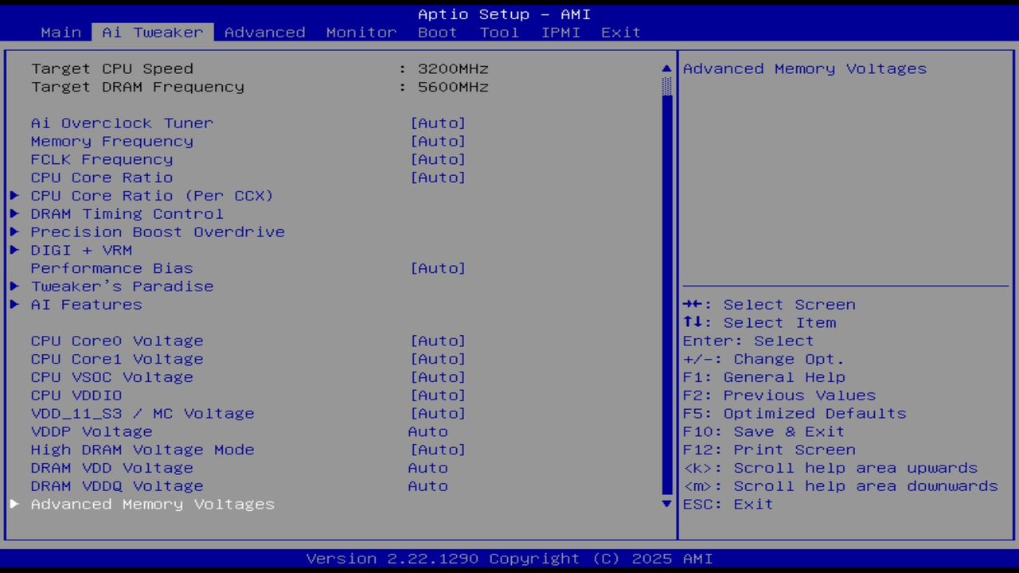Expand CPU Core Ratio (Per CCX) submenu
1019x573 pixels.
tap(151, 195)
